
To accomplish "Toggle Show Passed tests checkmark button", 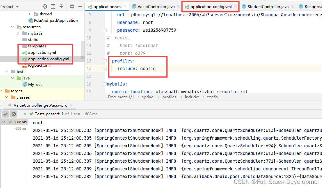I will point(5,114).
